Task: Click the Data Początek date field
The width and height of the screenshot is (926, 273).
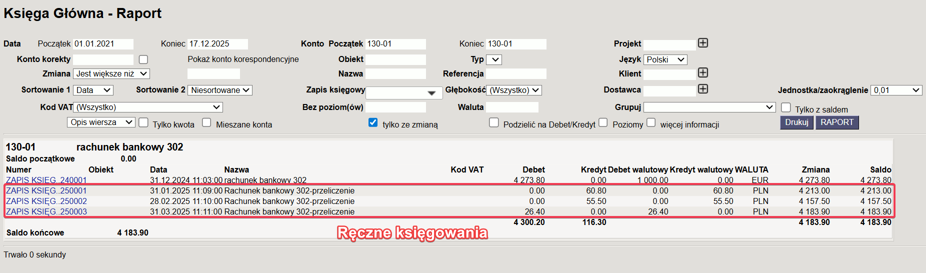Action: coord(103,44)
